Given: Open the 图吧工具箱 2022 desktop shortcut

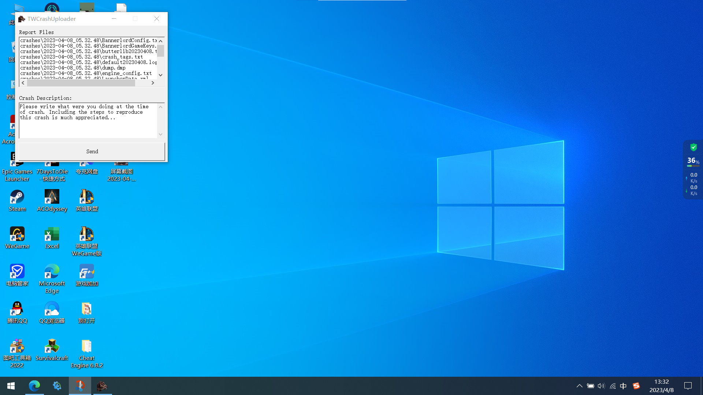Looking at the screenshot, I should 17,353.
